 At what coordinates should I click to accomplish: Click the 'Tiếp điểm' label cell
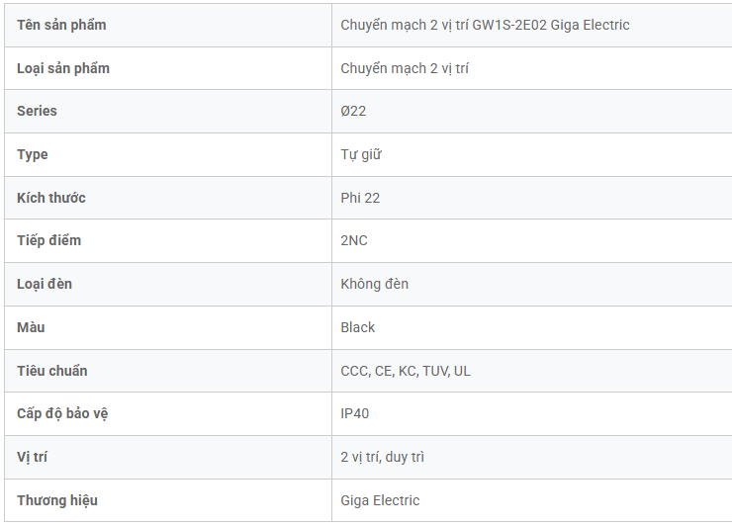click(x=49, y=240)
